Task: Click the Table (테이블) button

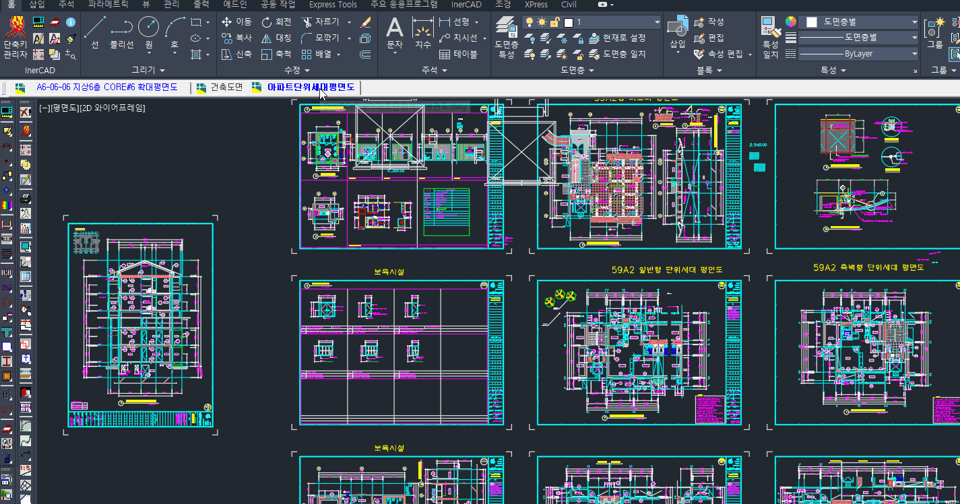Action: click(x=458, y=55)
